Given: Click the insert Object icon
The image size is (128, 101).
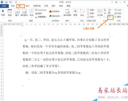Looking at the screenshot, I should [109, 17].
